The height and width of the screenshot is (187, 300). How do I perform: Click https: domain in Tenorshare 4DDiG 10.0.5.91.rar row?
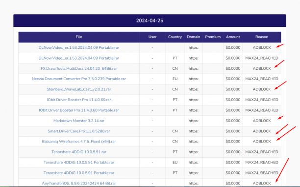coord(194,152)
